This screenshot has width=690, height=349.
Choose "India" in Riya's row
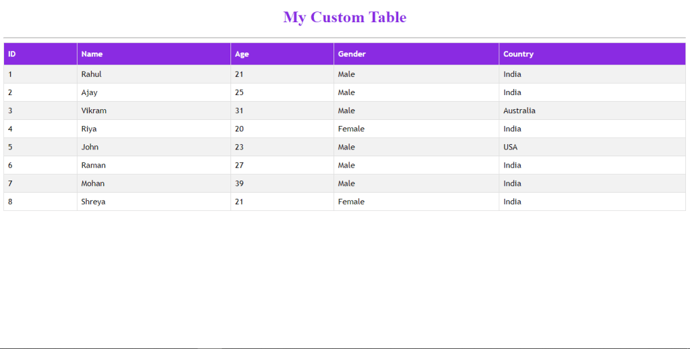tap(592, 129)
